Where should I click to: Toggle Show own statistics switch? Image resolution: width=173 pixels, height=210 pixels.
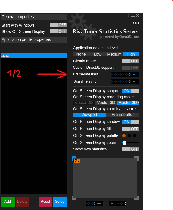131,149
